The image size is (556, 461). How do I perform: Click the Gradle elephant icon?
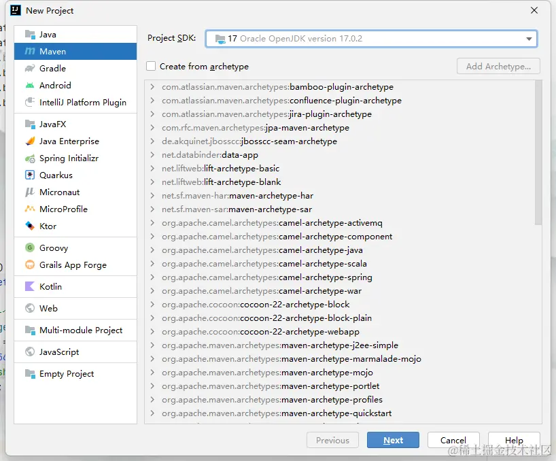point(30,69)
